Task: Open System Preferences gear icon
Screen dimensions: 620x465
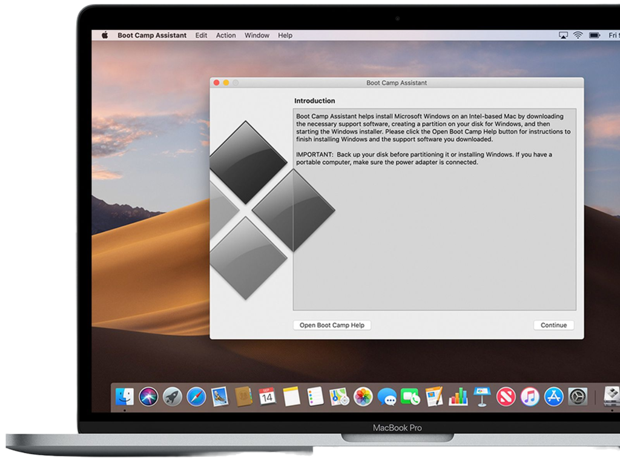Action: coord(578,397)
